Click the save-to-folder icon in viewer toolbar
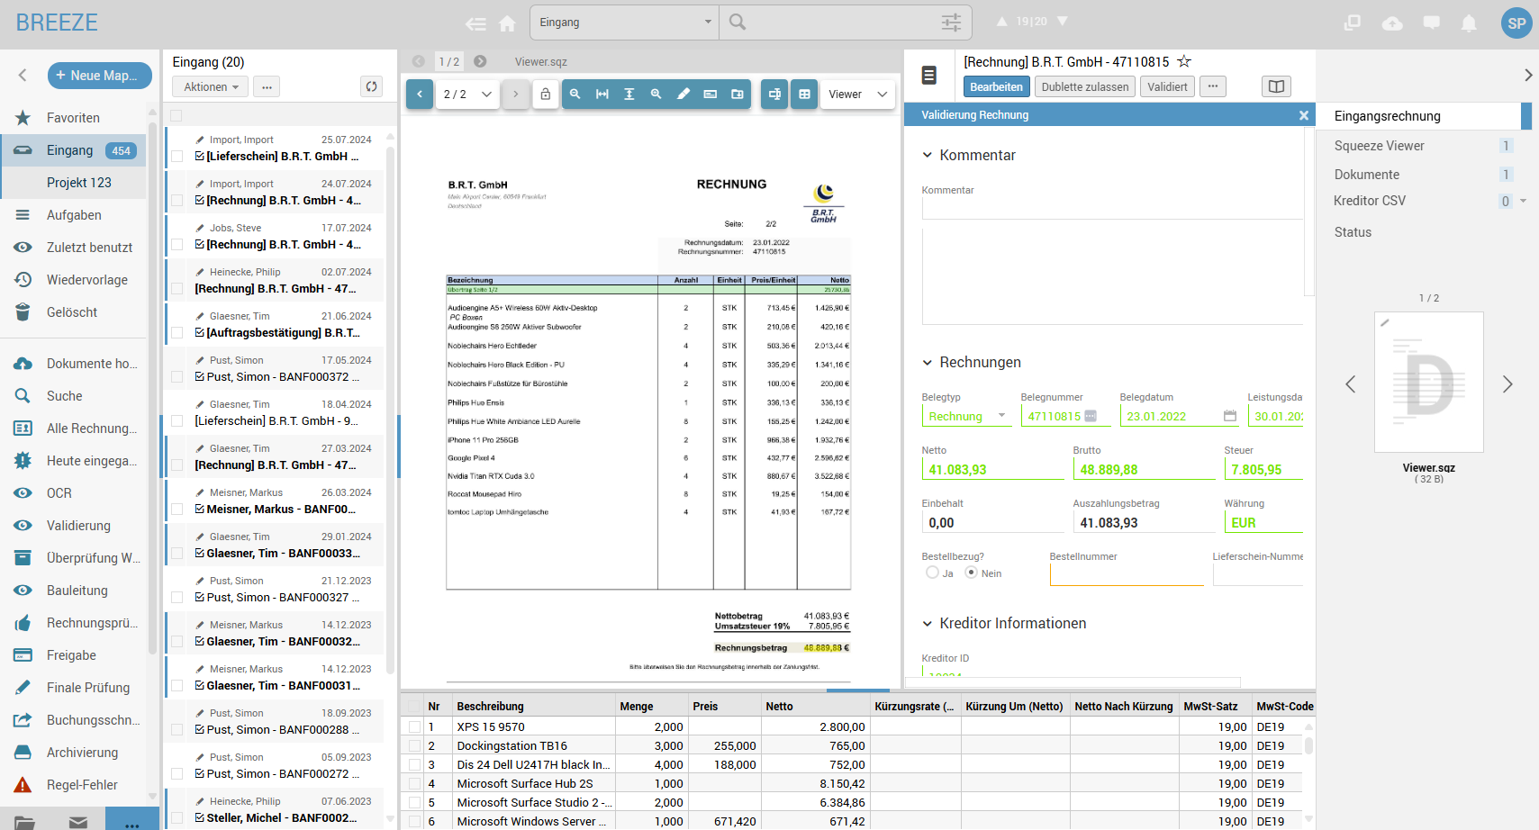Viewport: 1539px width, 830px height. [738, 94]
